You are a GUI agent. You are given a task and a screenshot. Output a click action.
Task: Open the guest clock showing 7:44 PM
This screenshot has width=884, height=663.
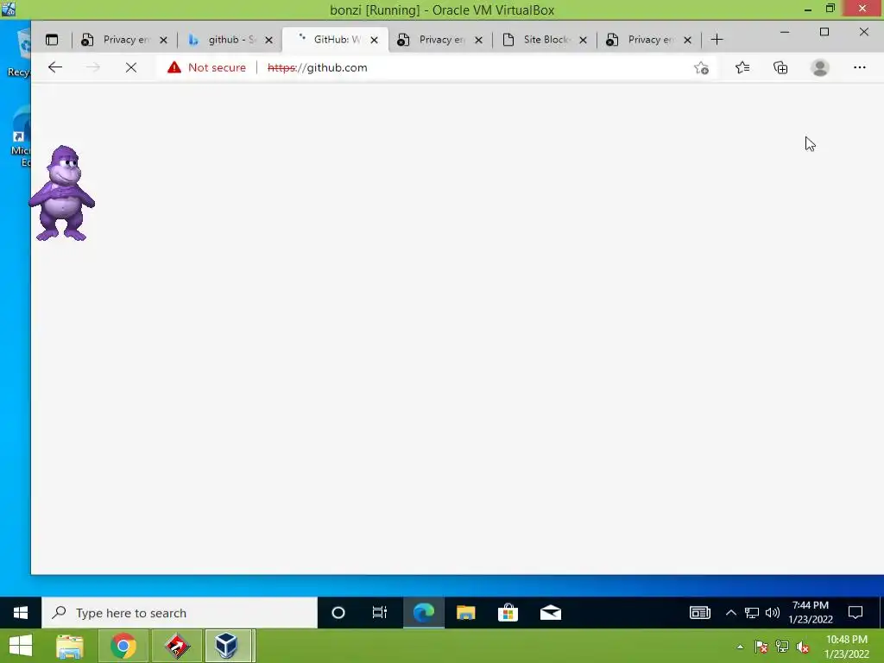tap(810, 612)
